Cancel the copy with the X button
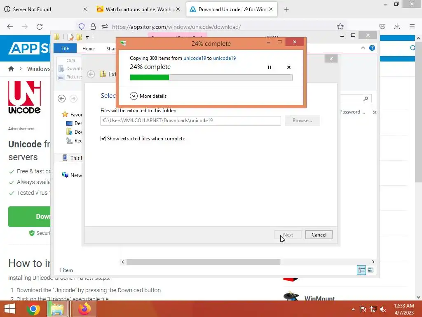 [289, 67]
